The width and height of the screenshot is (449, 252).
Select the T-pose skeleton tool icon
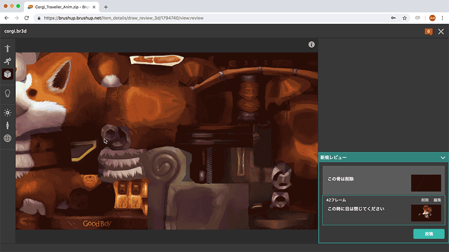[x=8, y=48]
